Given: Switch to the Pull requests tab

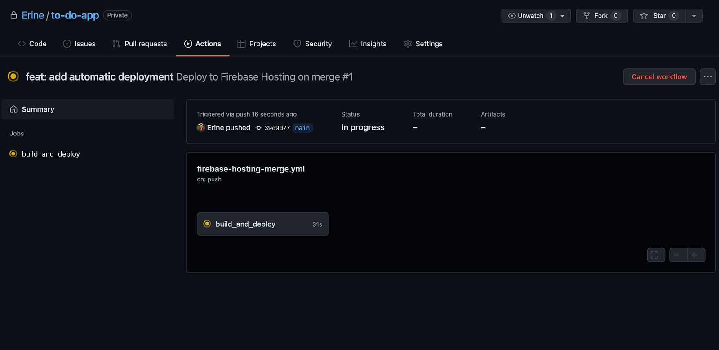Looking at the screenshot, I should point(140,44).
